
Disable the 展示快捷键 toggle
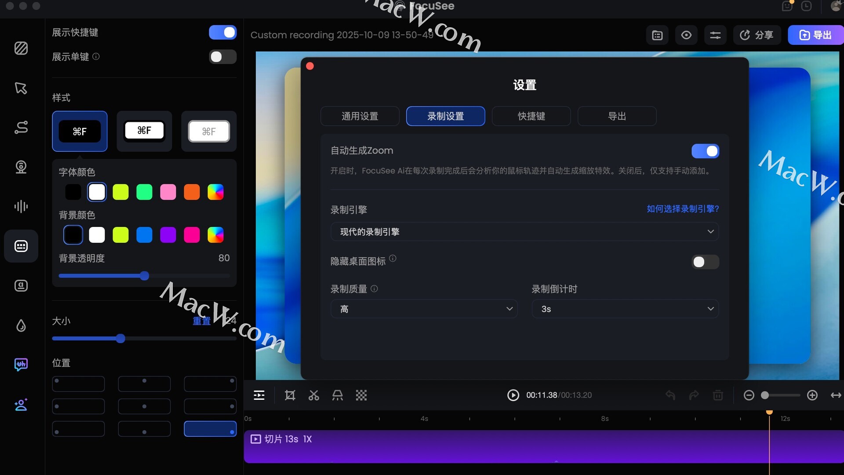tap(222, 33)
